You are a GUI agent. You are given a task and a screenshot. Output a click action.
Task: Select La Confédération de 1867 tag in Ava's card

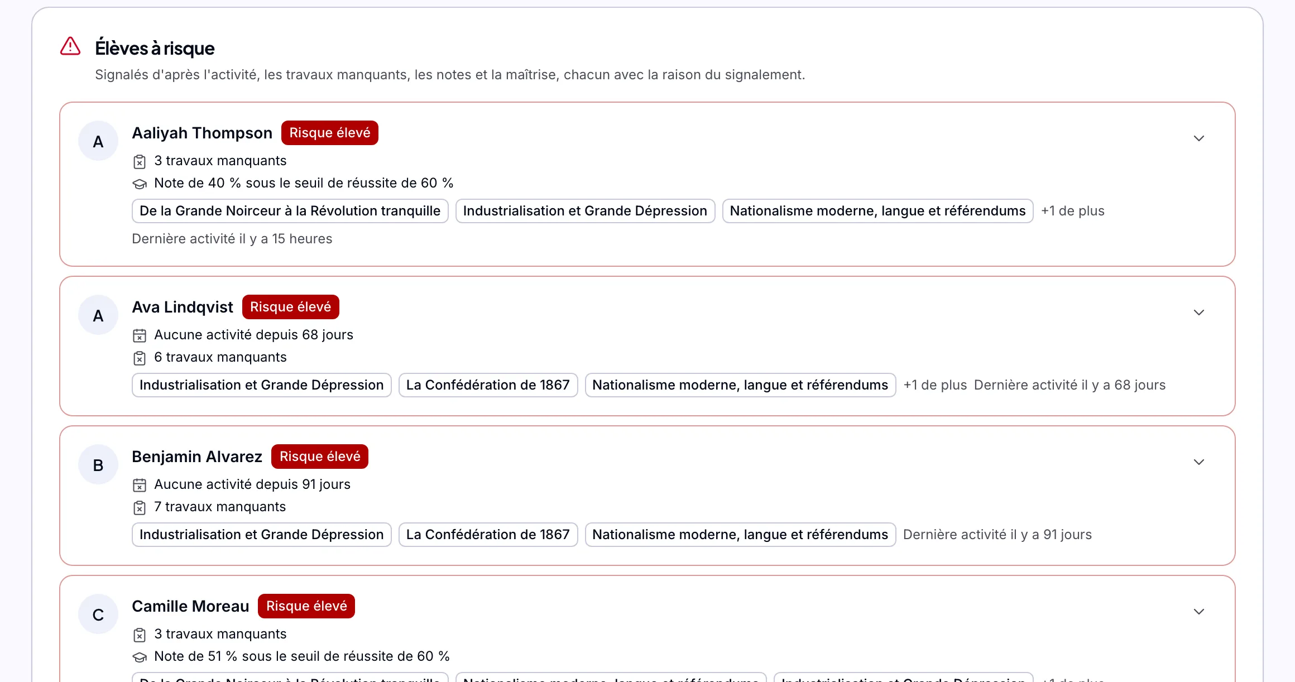488,385
